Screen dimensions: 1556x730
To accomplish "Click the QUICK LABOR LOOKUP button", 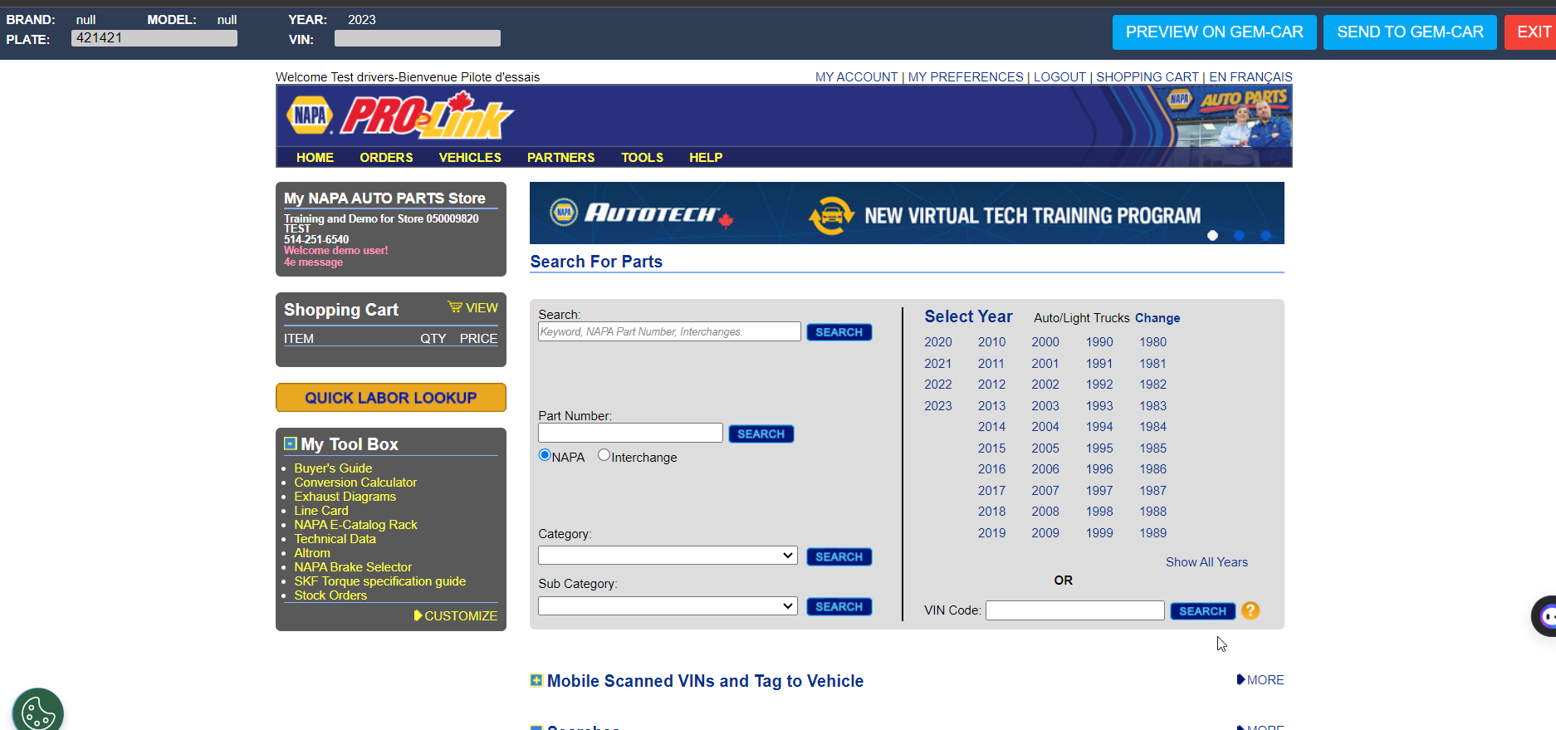I will (x=391, y=398).
